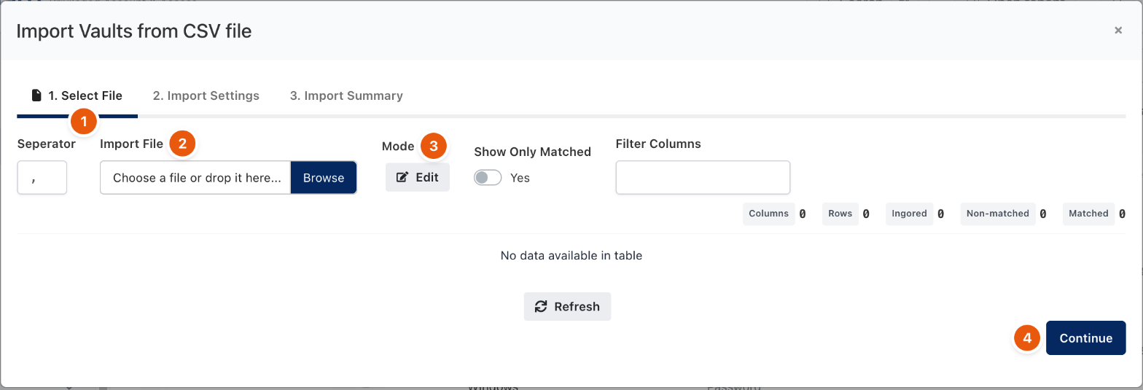Click the Rows count badge
The image size is (1143, 390).
[840, 214]
